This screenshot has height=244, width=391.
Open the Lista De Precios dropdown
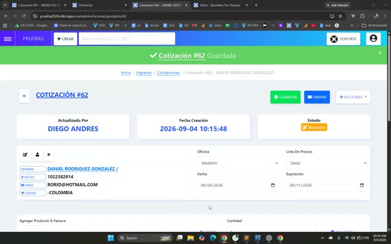[327, 163]
